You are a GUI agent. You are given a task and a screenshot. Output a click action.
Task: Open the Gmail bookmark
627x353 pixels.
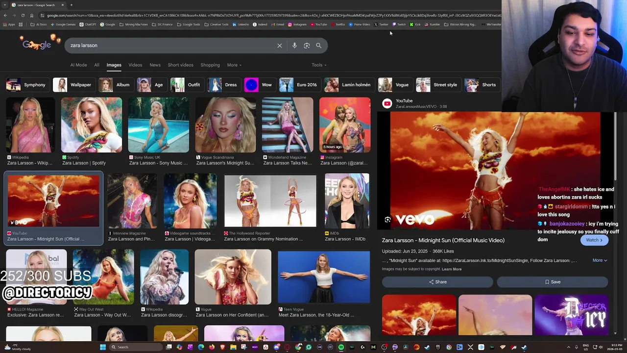click(278, 25)
